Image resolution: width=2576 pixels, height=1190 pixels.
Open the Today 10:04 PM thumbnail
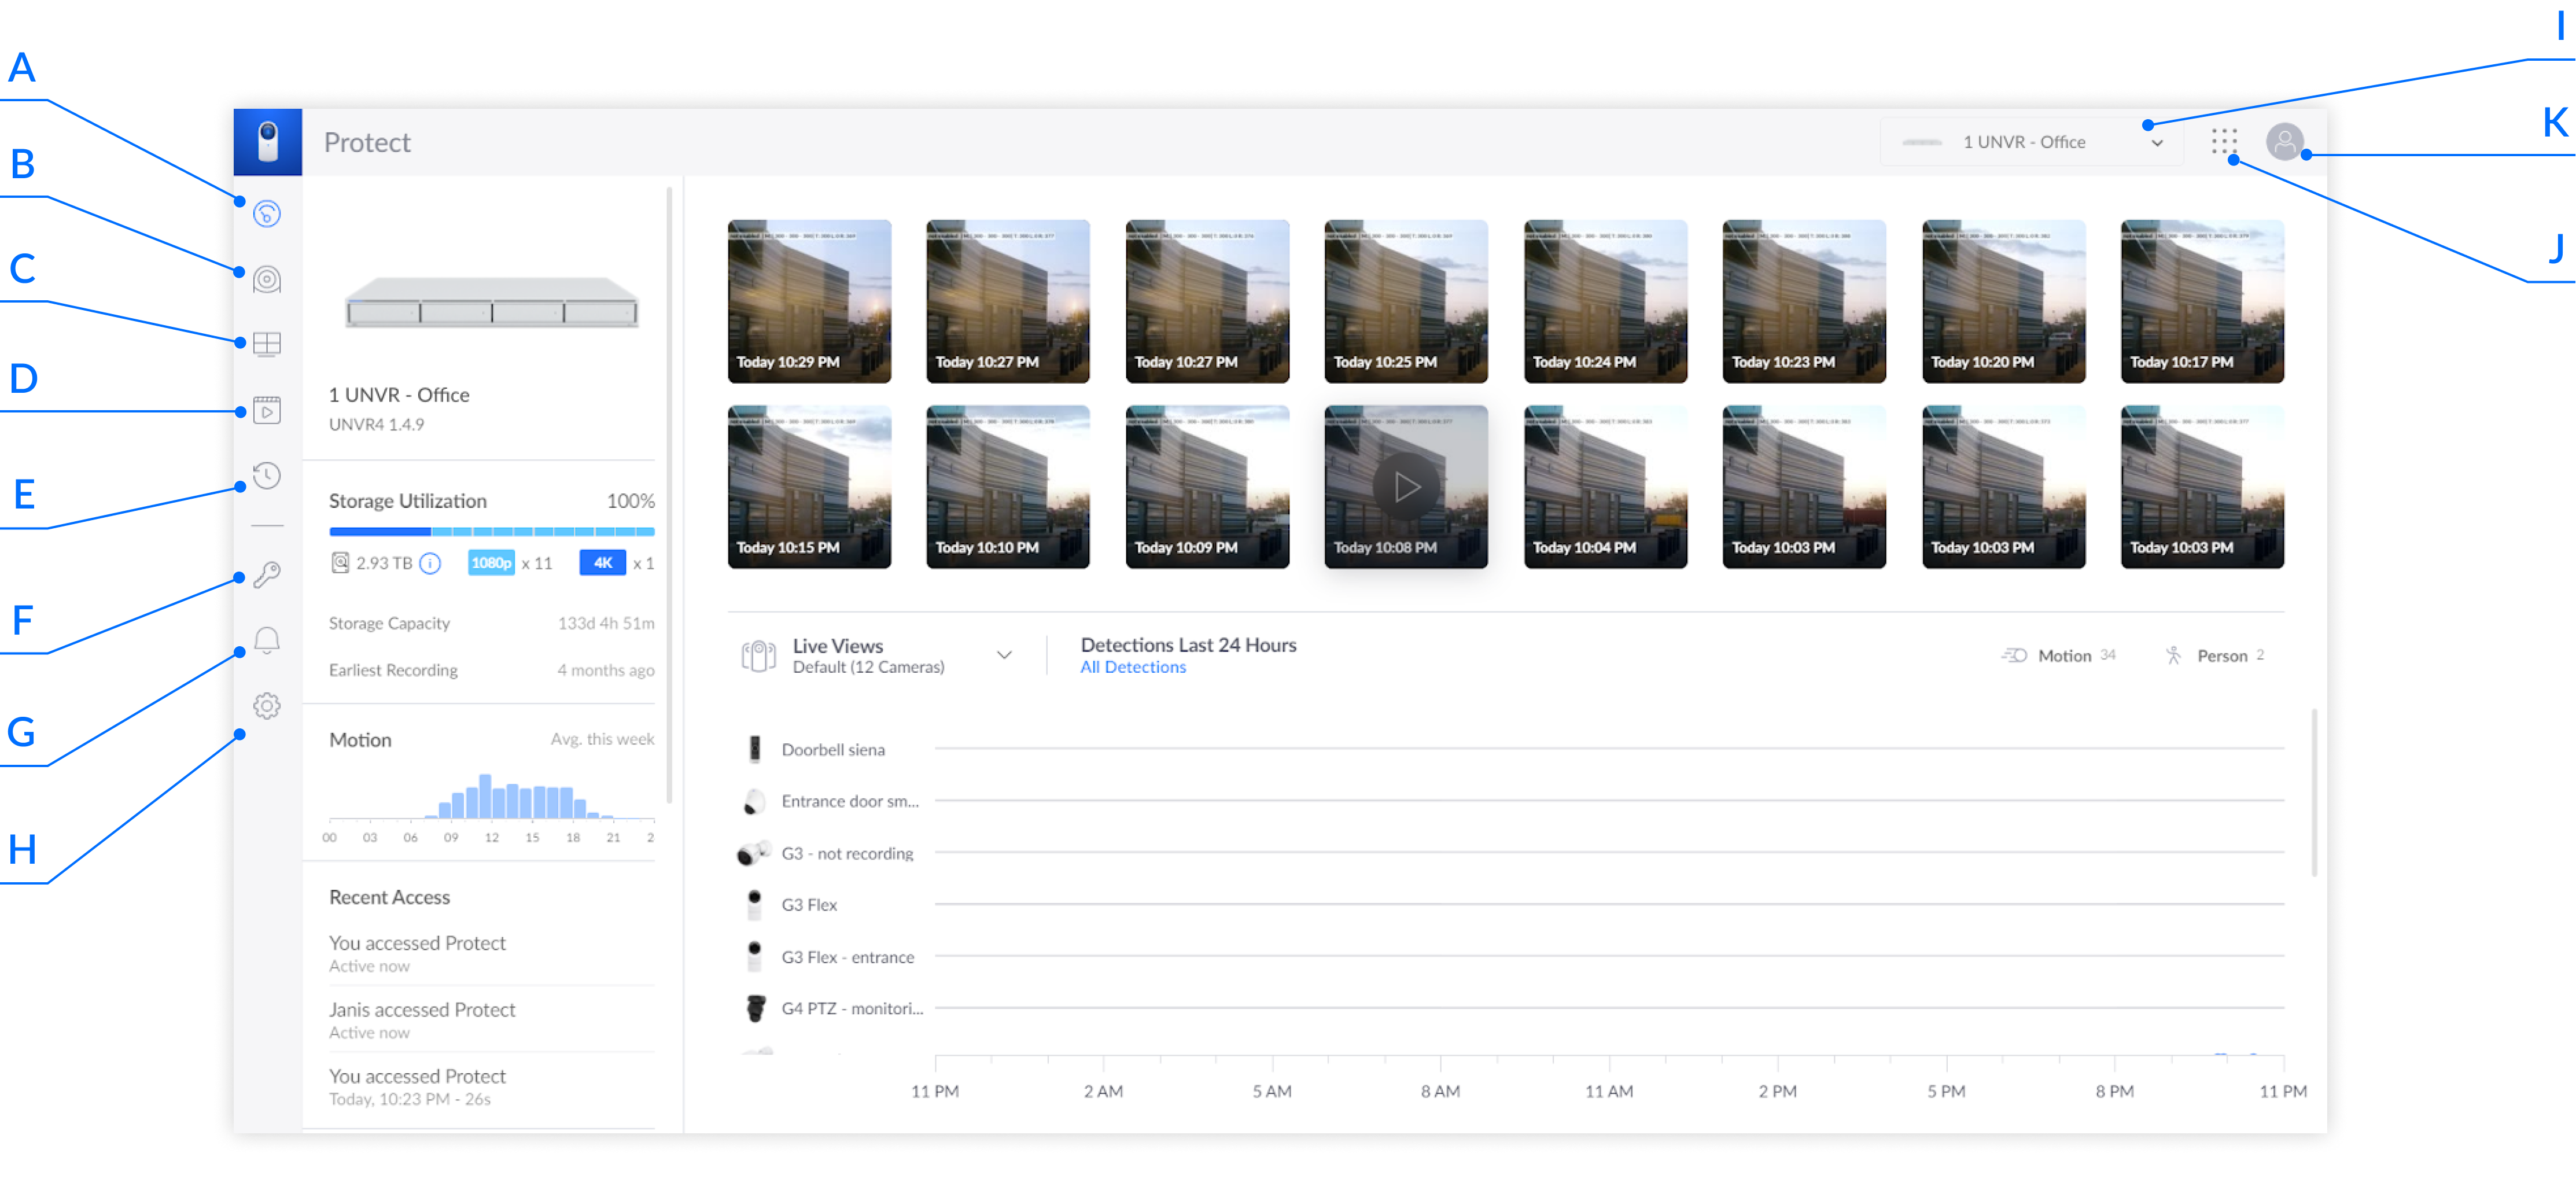[1605, 487]
